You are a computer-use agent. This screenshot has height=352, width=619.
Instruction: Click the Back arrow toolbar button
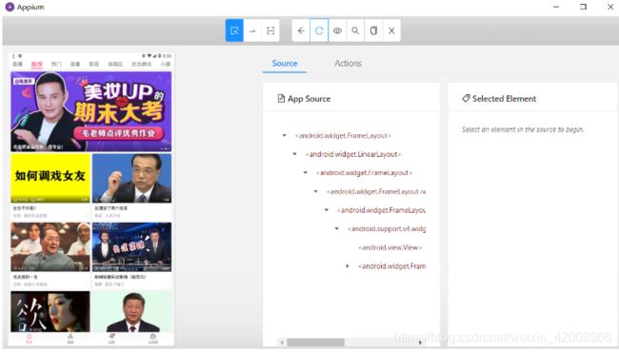pos(301,30)
